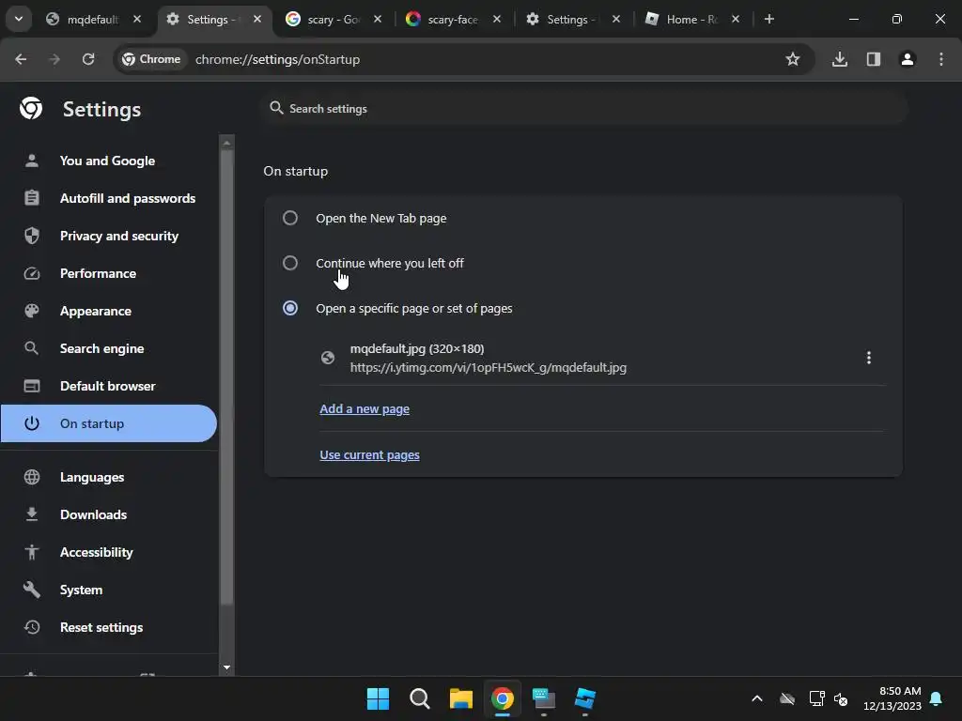Go forward to the next page
This screenshot has width=962, height=721.
[54, 59]
